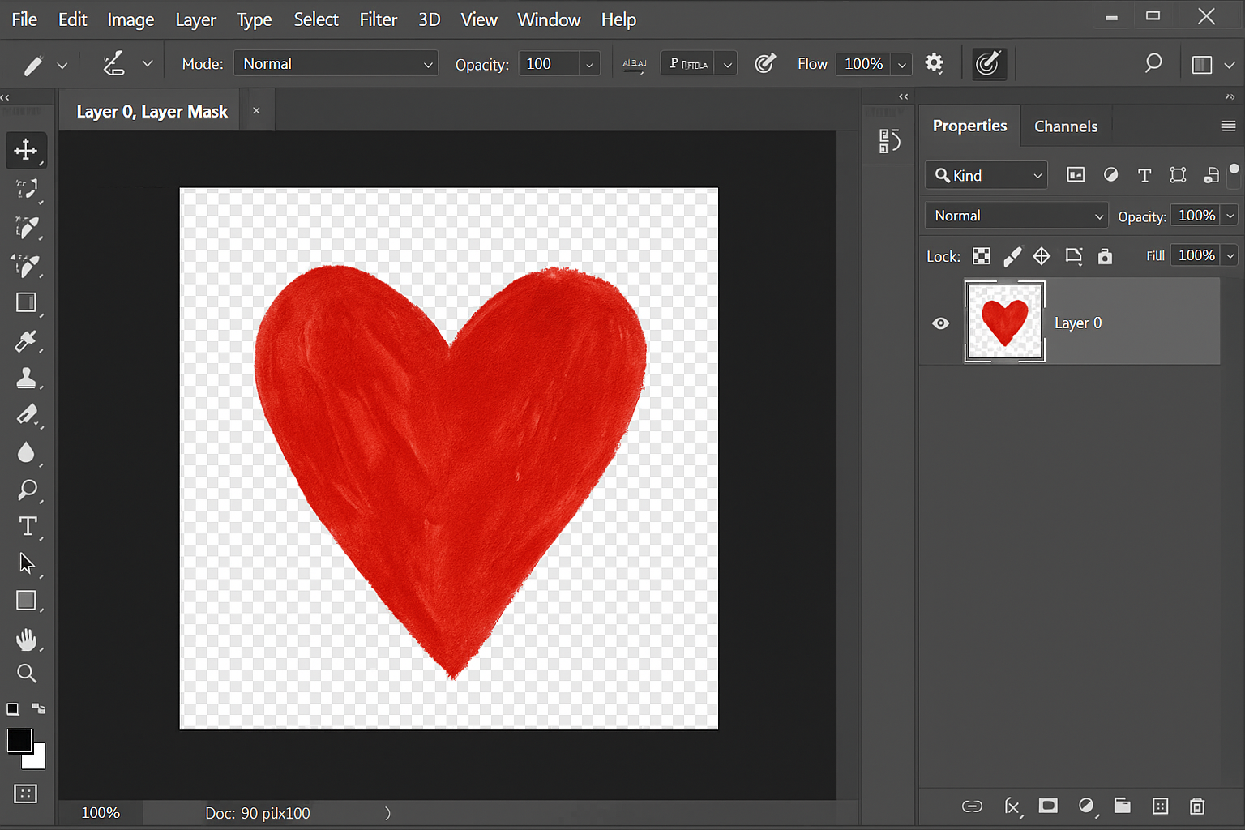Close the Layer 0 document tab
1245x830 pixels.
point(256,111)
